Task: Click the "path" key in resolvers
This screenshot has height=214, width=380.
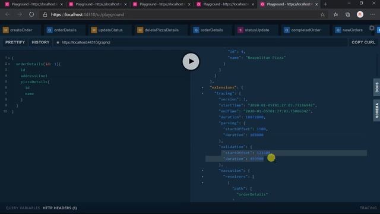Action: pos(239,188)
